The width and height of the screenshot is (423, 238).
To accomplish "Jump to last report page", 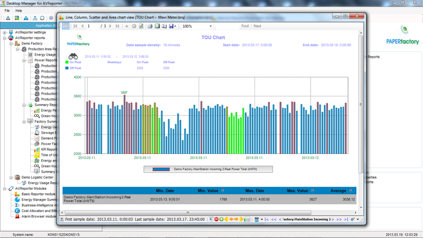I will pyautogui.click(x=117, y=26).
